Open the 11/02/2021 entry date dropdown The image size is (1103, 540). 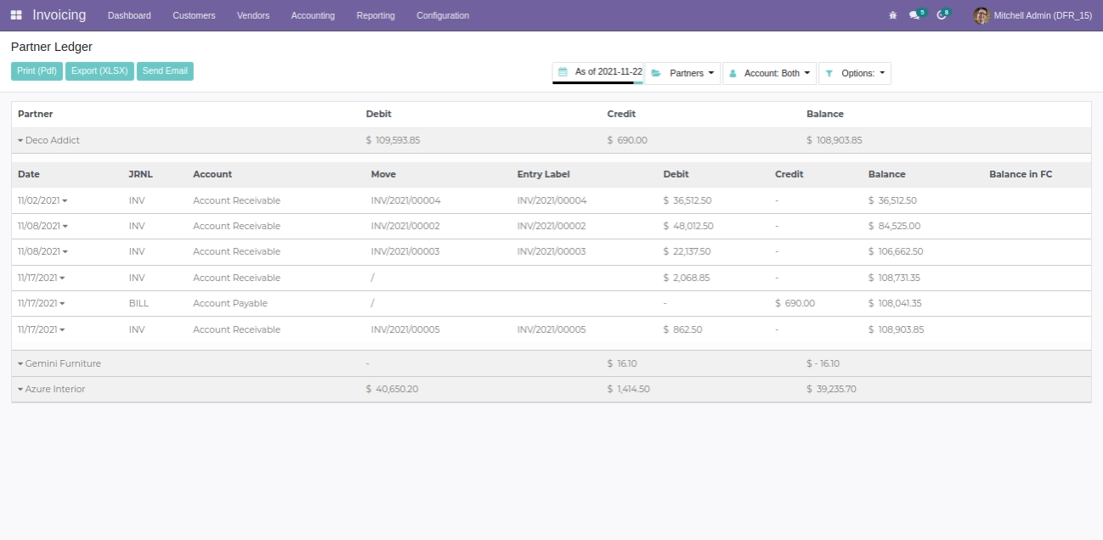42,201
